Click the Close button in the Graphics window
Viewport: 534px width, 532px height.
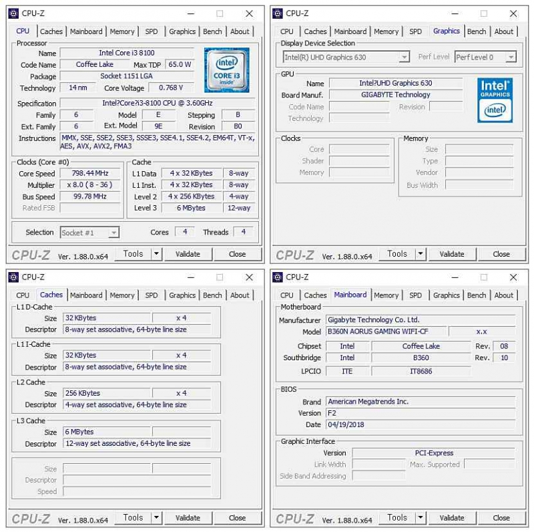point(501,254)
